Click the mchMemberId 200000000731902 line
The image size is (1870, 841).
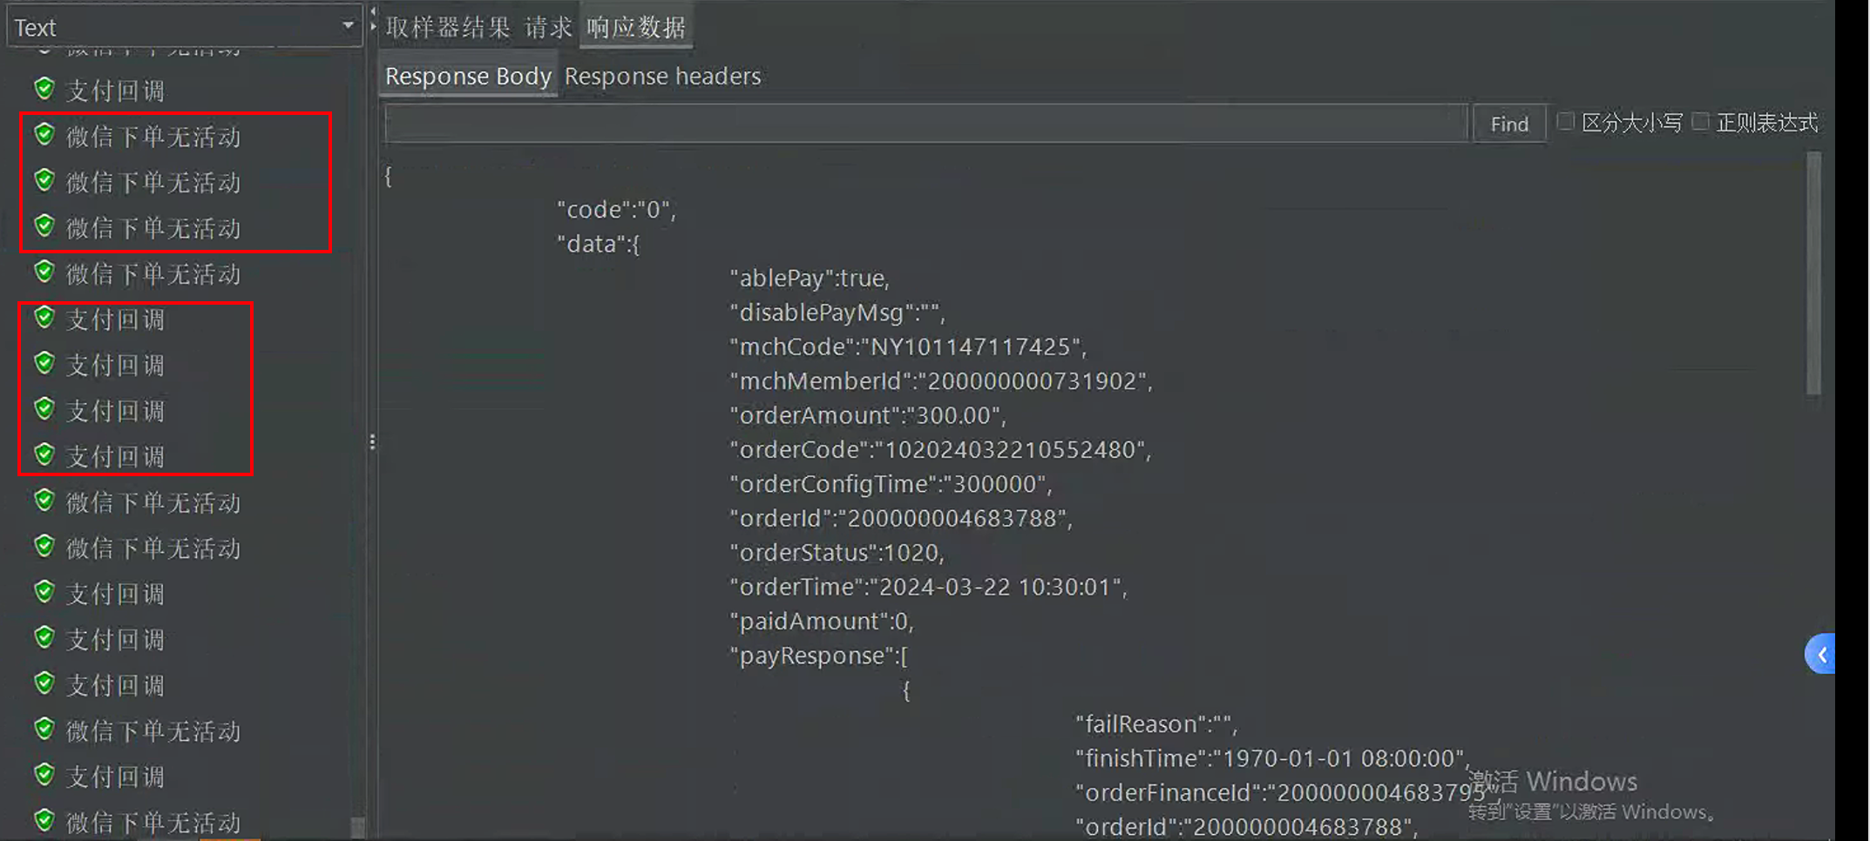(941, 381)
